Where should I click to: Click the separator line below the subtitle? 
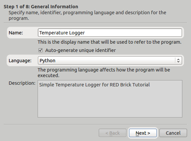coord(95,23)
